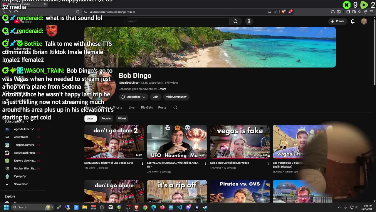Switch to the Live tab
The image size is (376, 212).
132,107
